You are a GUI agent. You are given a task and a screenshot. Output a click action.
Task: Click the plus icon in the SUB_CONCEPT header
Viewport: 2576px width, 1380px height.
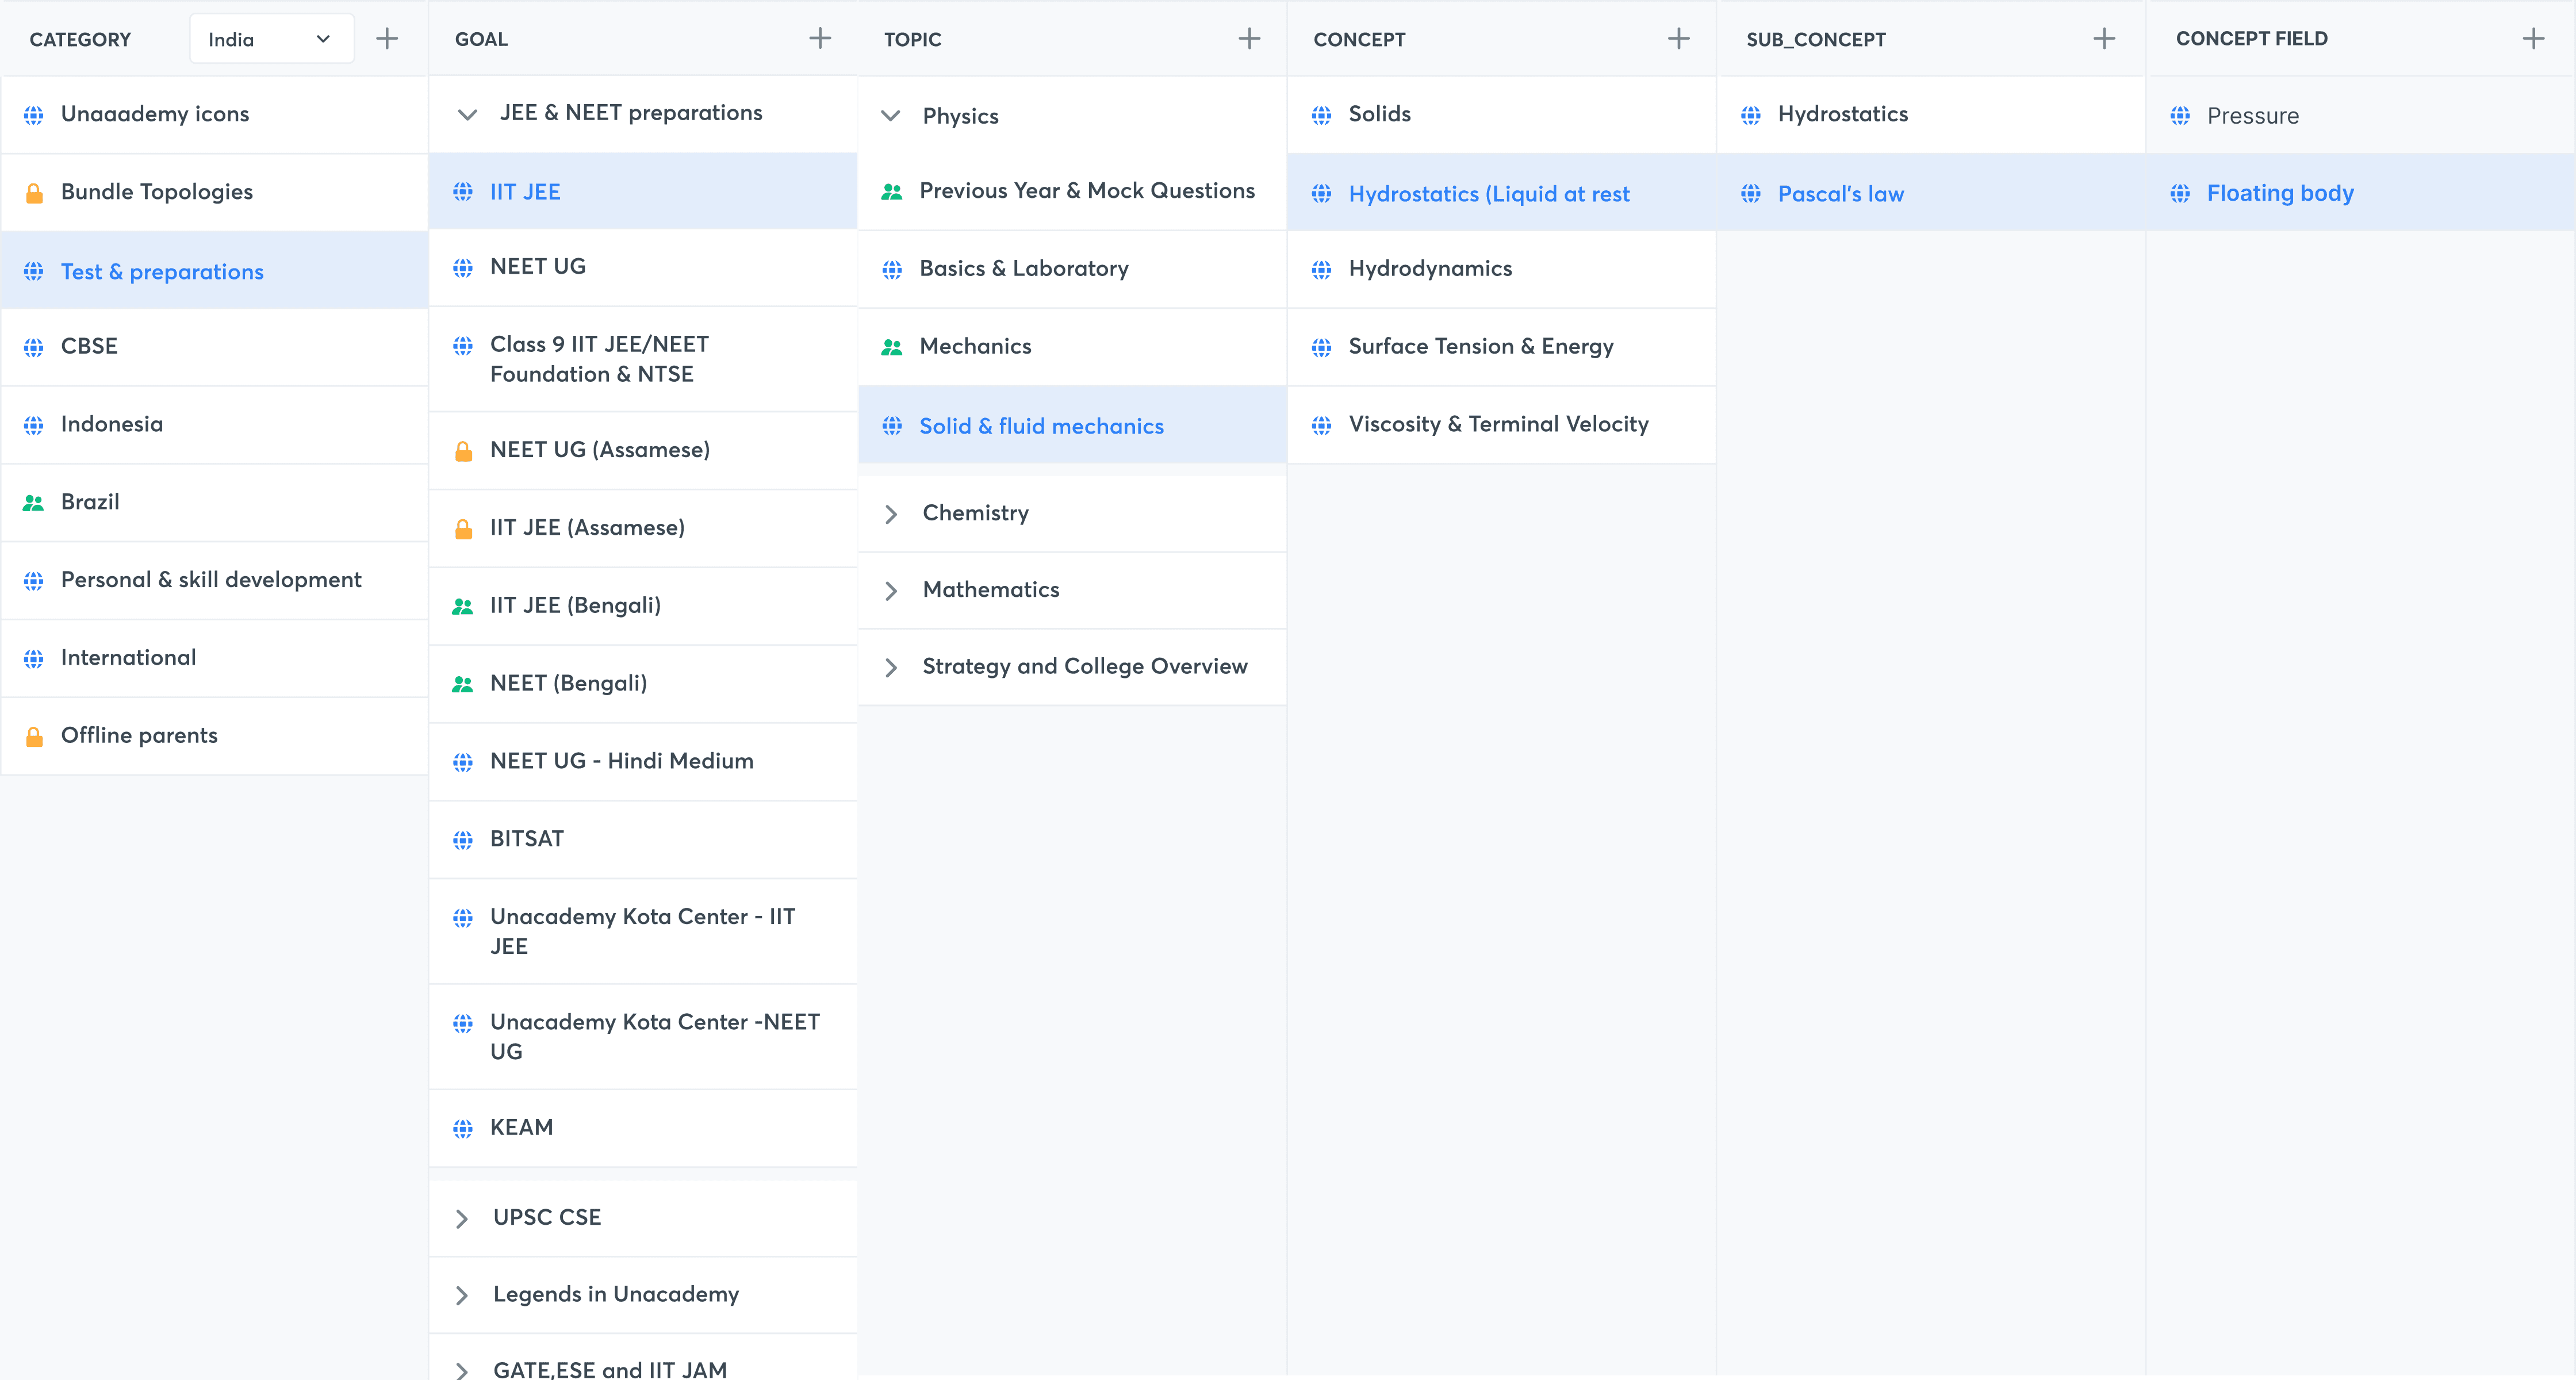point(2104,39)
